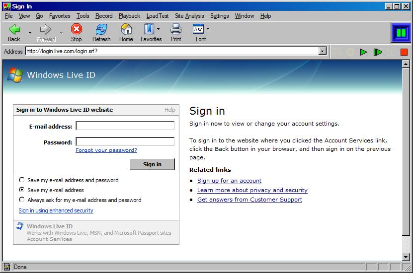Select Save my e-mail address option
The image size is (413, 273).
click(x=21, y=190)
